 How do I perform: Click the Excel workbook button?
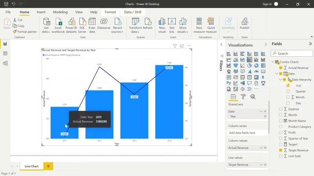click(58, 25)
